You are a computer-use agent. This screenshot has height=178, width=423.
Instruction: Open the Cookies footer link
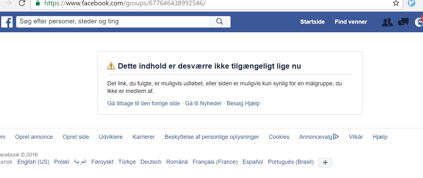pos(279,137)
